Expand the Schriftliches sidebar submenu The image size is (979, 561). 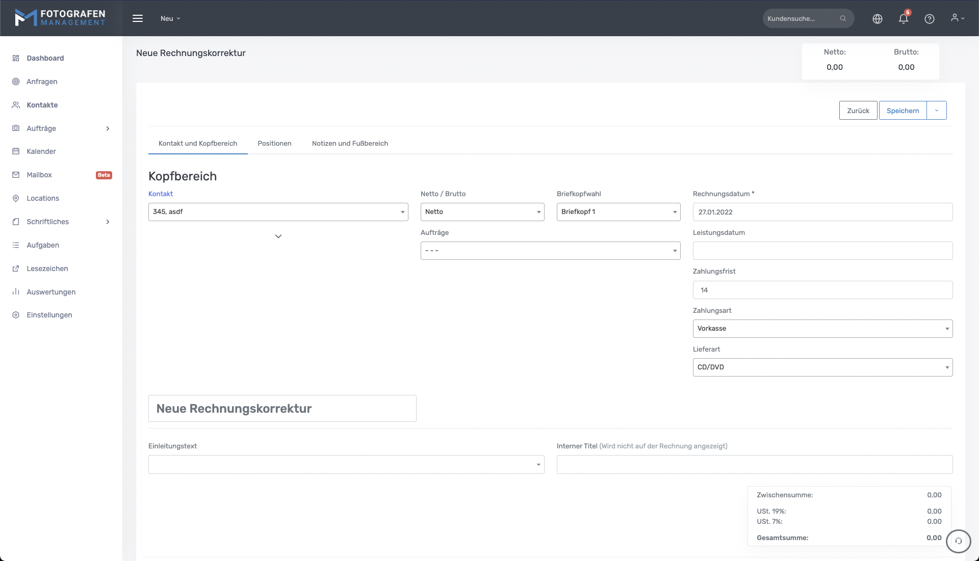click(x=108, y=222)
